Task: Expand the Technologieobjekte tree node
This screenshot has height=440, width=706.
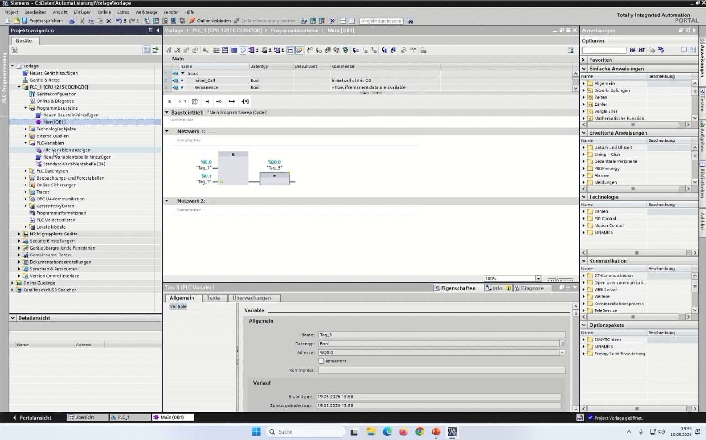Action: tap(25, 129)
